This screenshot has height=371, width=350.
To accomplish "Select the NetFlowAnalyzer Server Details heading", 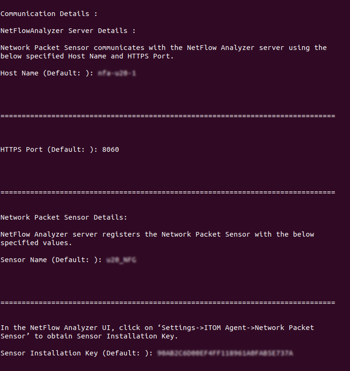I will coord(68,31).
